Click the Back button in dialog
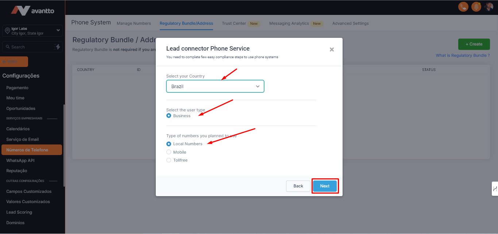498x234 pixels. (x=298, y=186)
